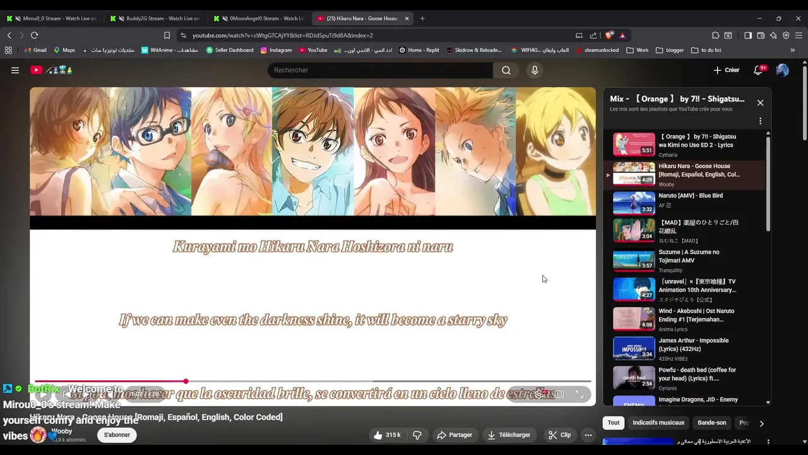Open Brave Wallet icon

tap(761, 35)
